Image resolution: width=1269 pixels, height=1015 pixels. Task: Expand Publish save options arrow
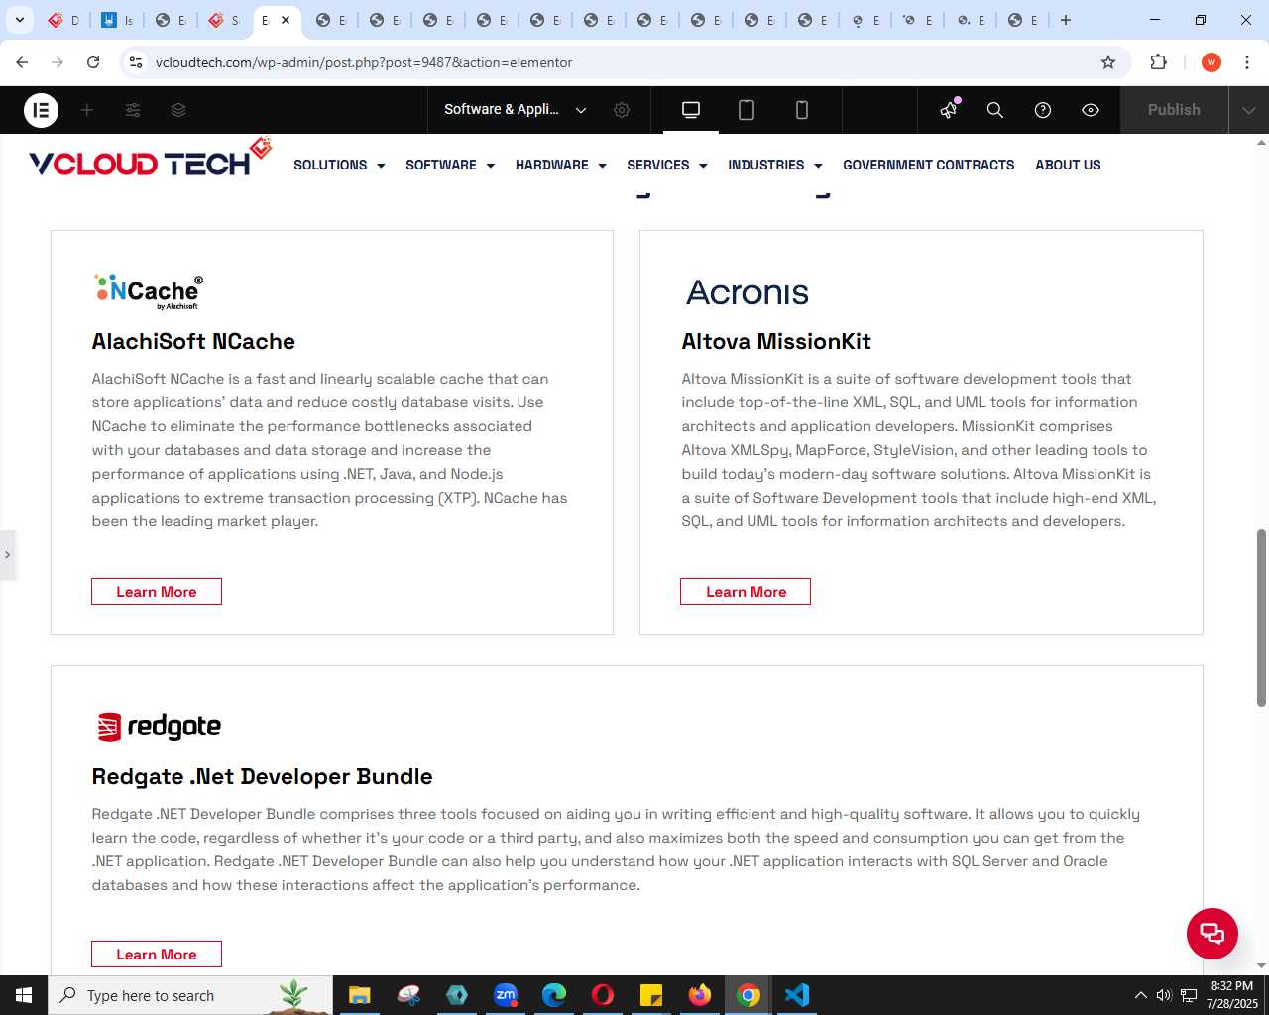pos(1249,110)
